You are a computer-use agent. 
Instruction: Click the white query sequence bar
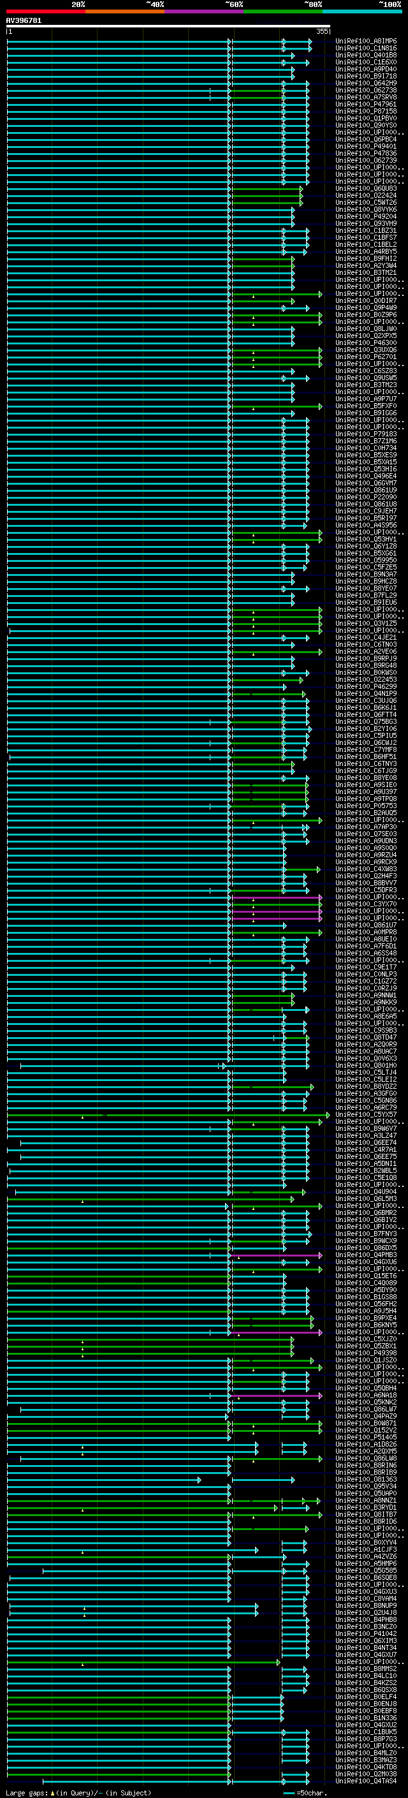pos(168,27)
